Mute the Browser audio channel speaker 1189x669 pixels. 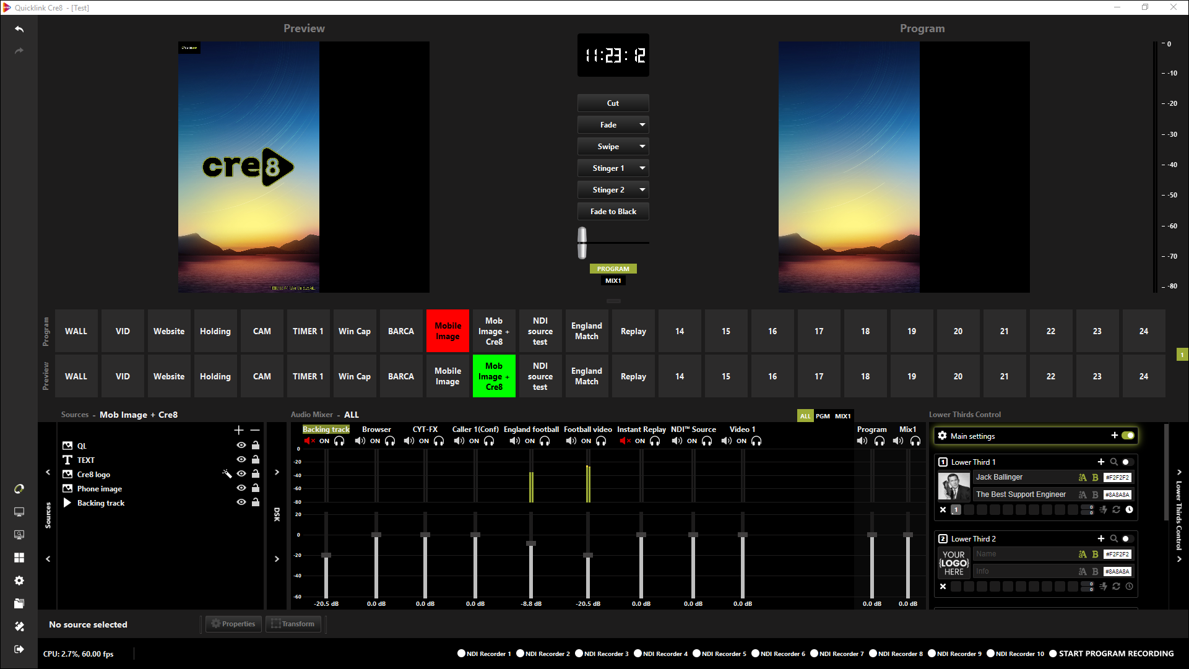(x=360, y=441)
